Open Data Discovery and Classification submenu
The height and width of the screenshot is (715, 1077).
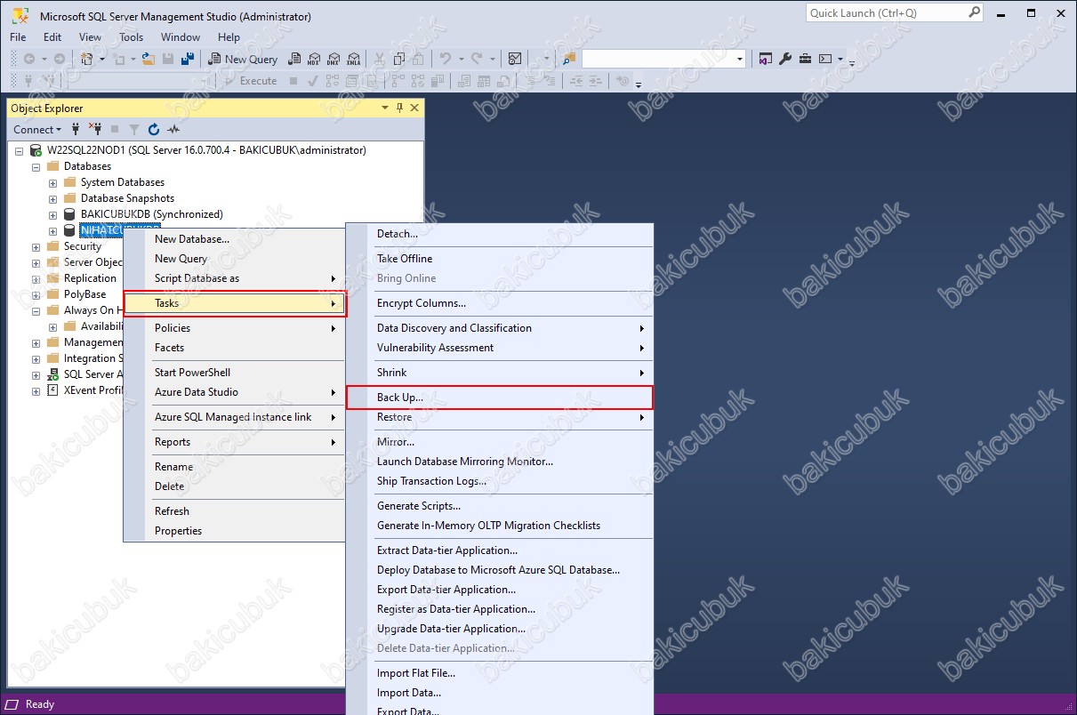click(x=500, y=328)
